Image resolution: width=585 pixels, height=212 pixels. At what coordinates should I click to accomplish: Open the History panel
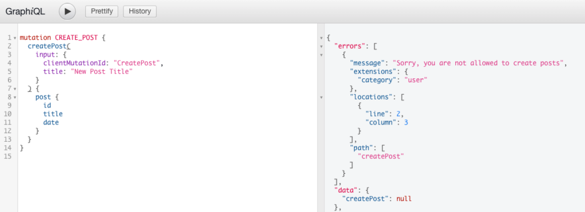(x=139, y=11)
